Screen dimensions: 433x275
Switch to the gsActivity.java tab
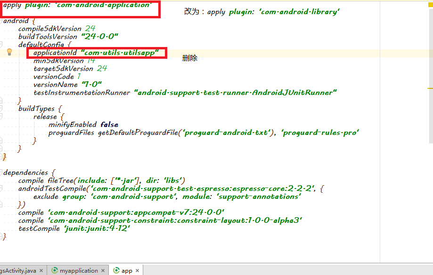(19, 270)
